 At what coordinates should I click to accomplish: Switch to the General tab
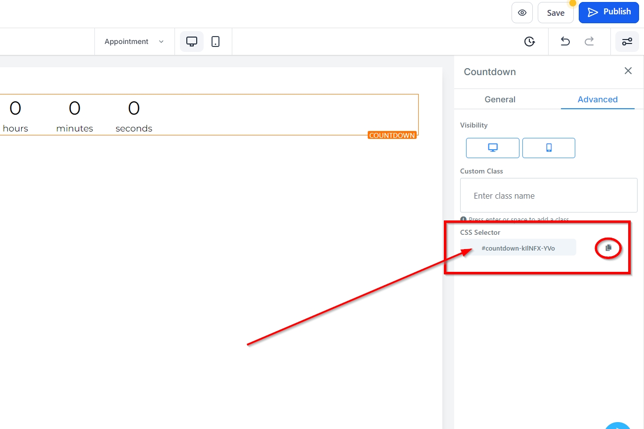tap(500, 99)
